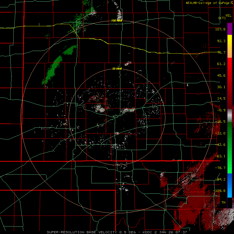This screenshot has height=234, width=234.
Task: Click the VEL legend title
Action: [228, 16]
